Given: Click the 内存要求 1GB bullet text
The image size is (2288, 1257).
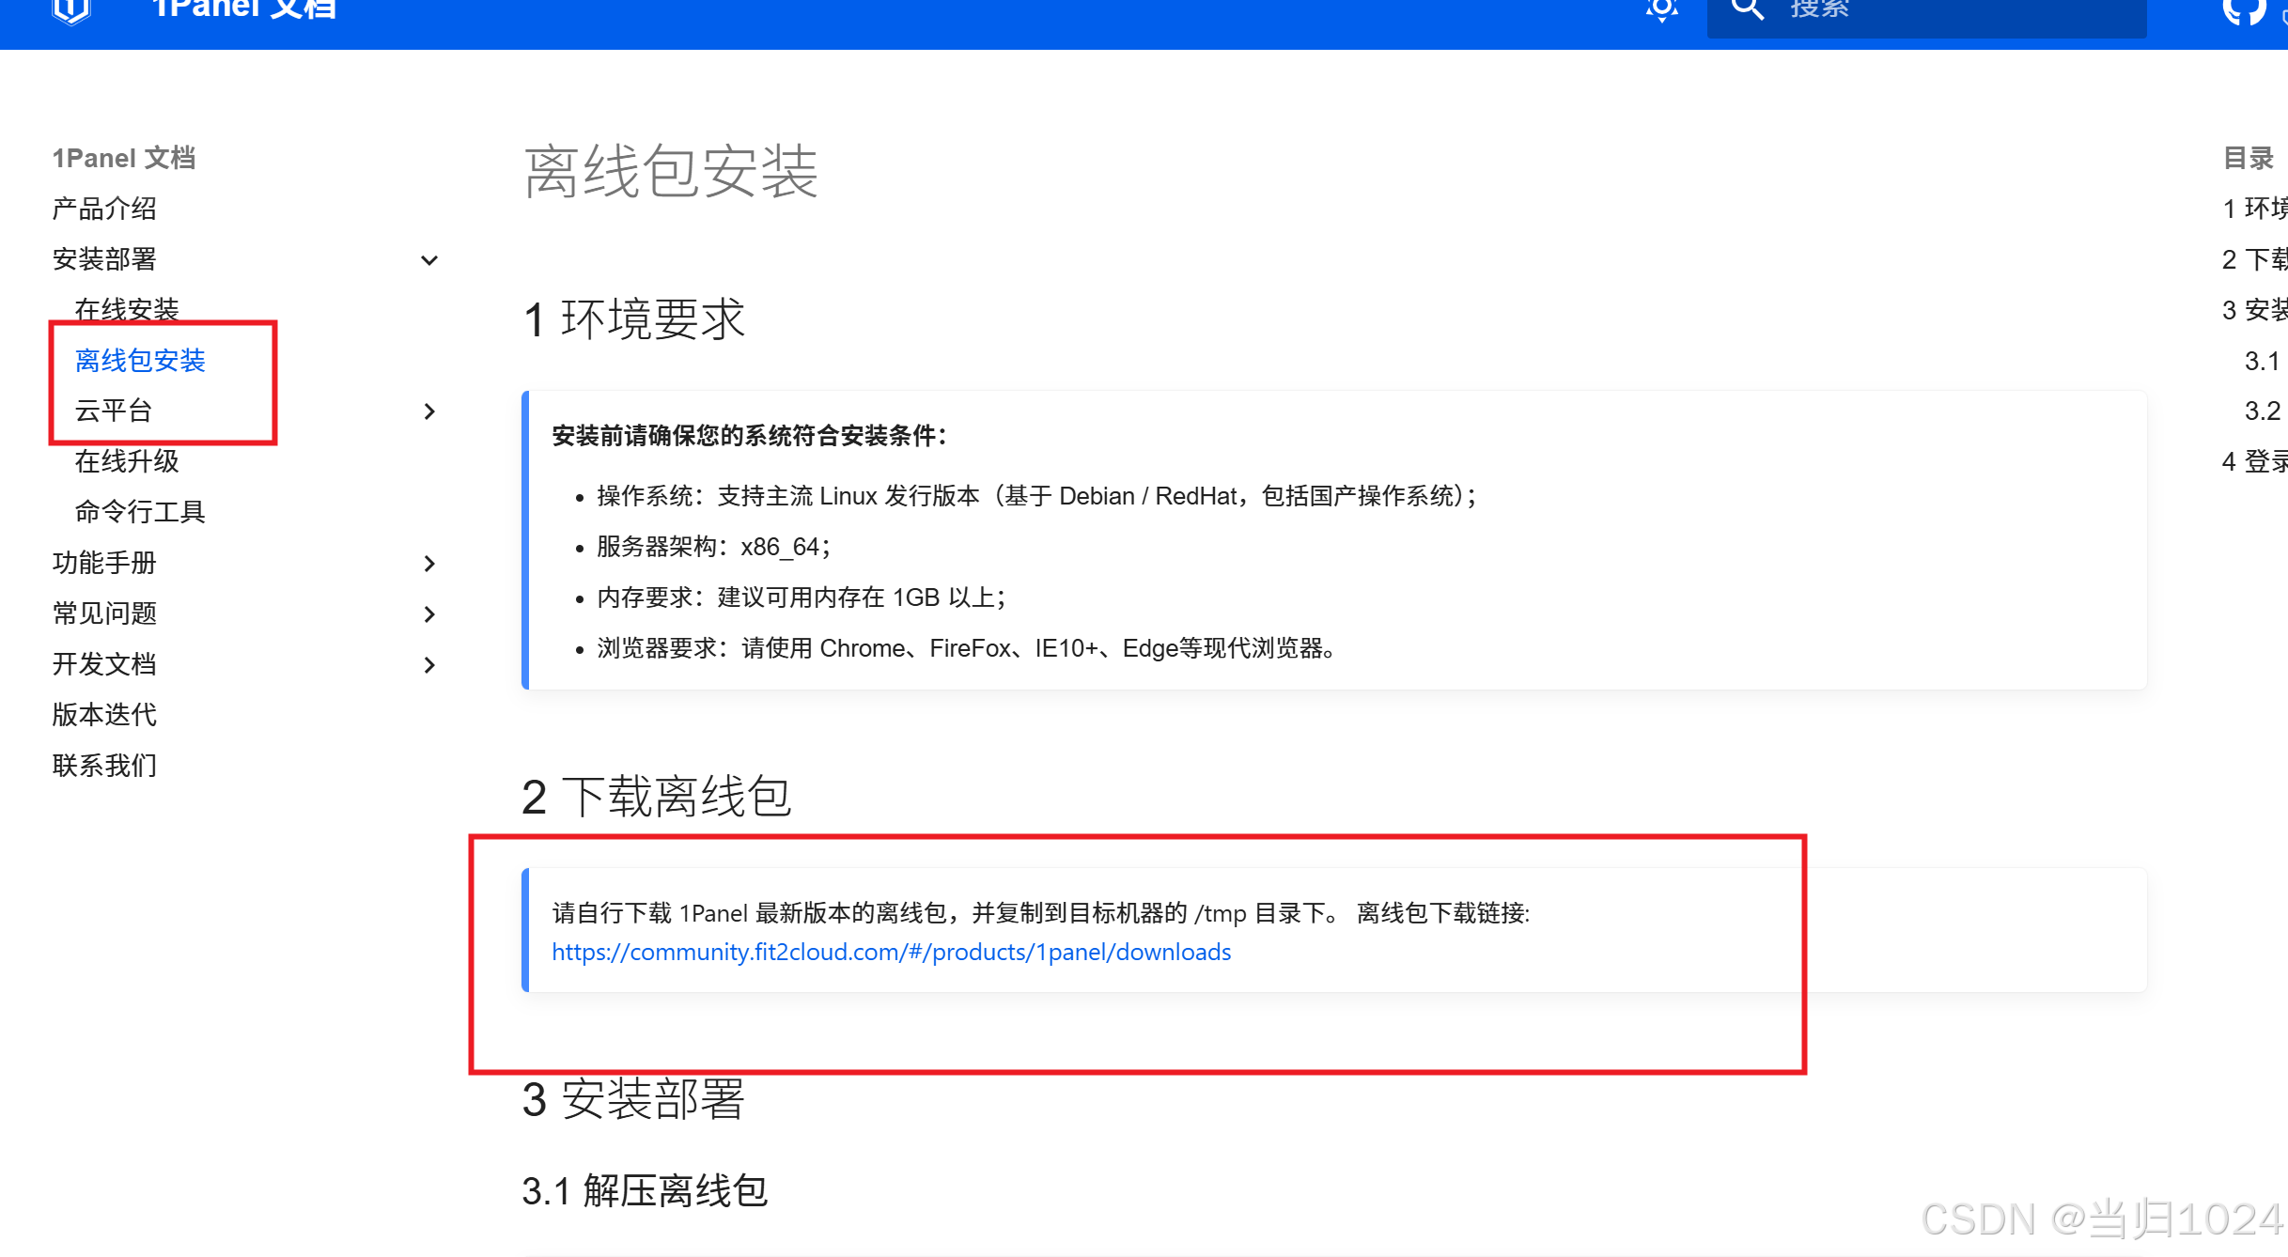Looking at the screenshot, I should [x=802, y=597].
